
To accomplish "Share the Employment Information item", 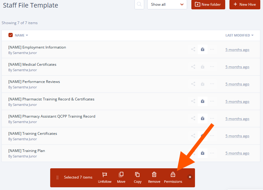I will point(193,49).
